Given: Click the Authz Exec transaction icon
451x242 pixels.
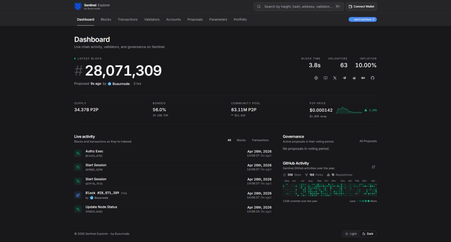Looking at the screenshot, I should [x=78, y=153].
